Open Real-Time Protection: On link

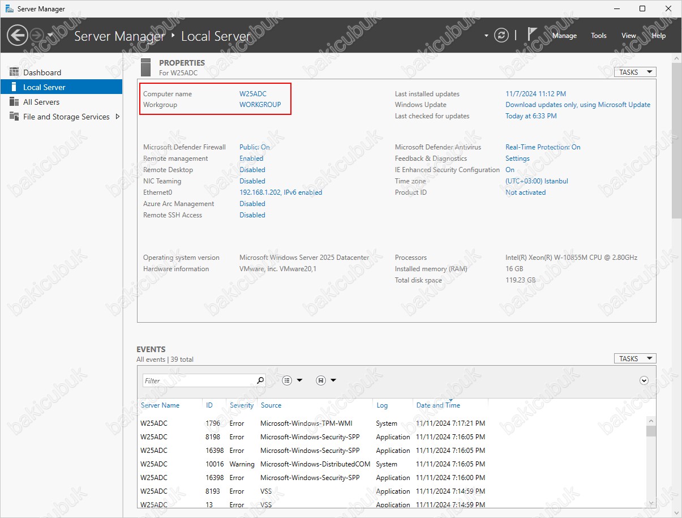[543, 147]
